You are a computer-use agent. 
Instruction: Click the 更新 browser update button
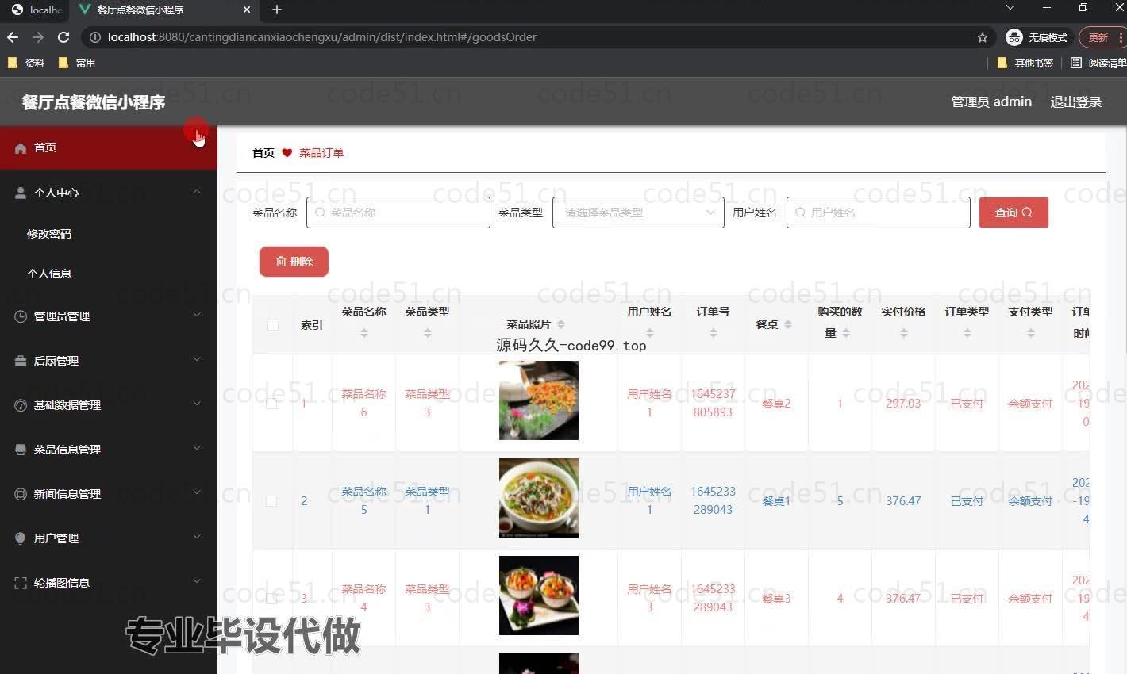[1098, 37]
